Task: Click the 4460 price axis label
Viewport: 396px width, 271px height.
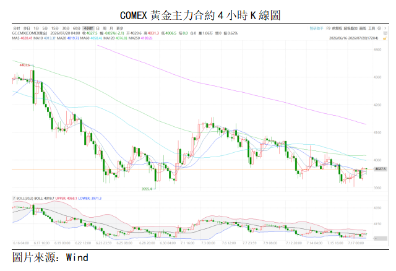Action: click(377, 49)
